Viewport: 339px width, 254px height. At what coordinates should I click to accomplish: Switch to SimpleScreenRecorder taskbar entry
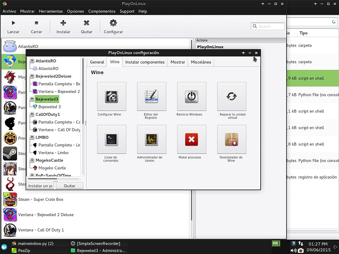(x=99, y=243)
